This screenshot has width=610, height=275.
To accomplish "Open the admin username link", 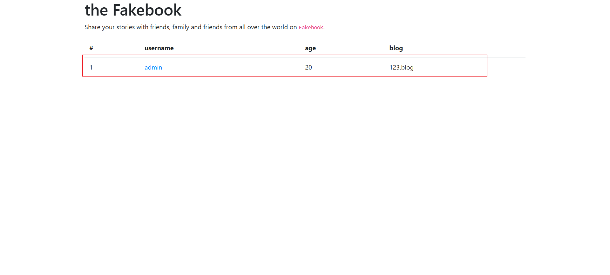I will click(153, 67).
